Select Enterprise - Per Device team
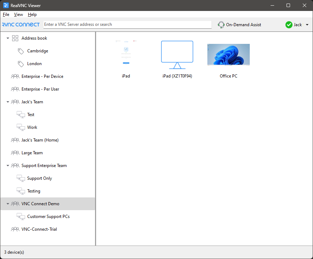This screenshot has width=313, height=259. point(42,76)
